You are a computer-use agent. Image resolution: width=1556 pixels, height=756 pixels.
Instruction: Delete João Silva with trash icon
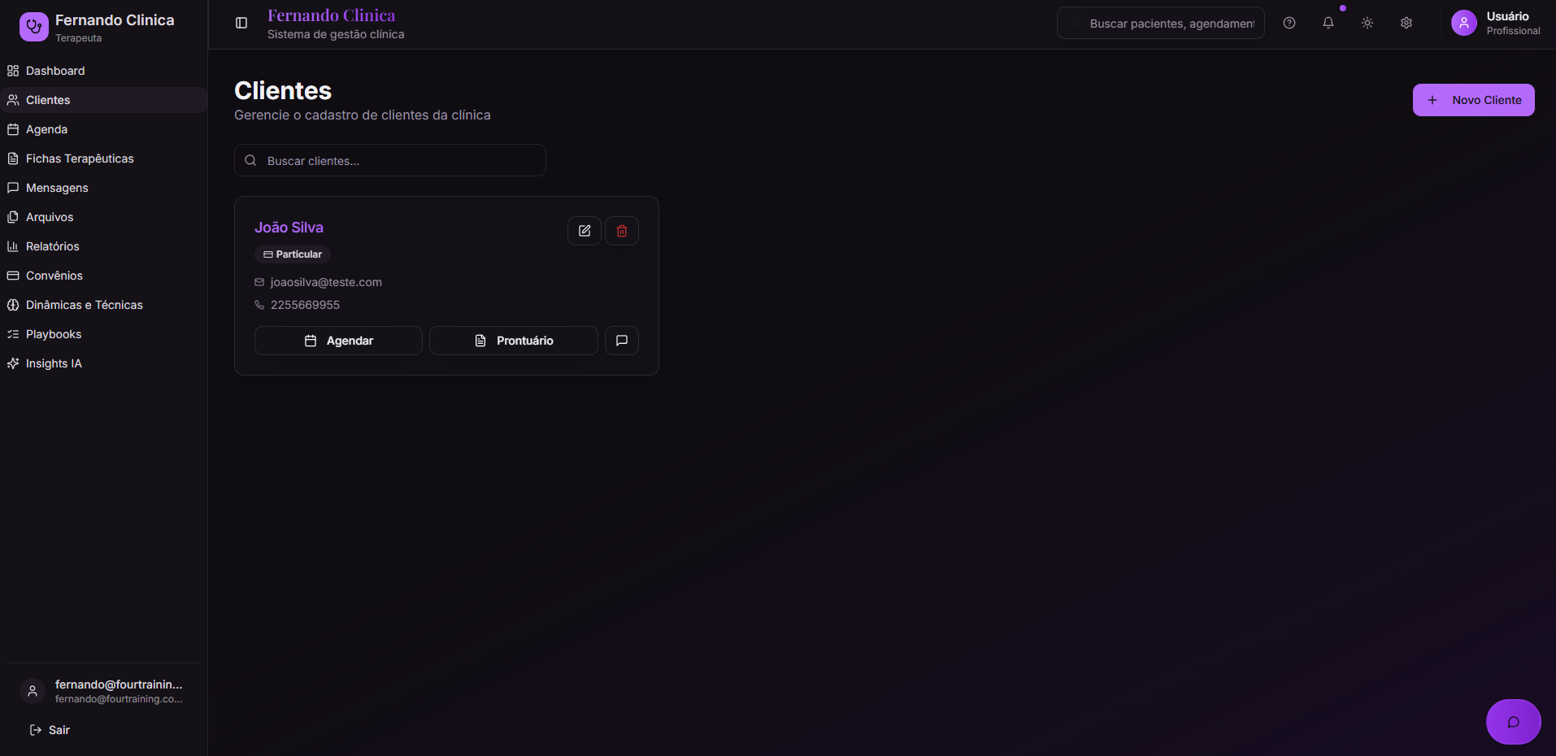[x=622, y=231]
